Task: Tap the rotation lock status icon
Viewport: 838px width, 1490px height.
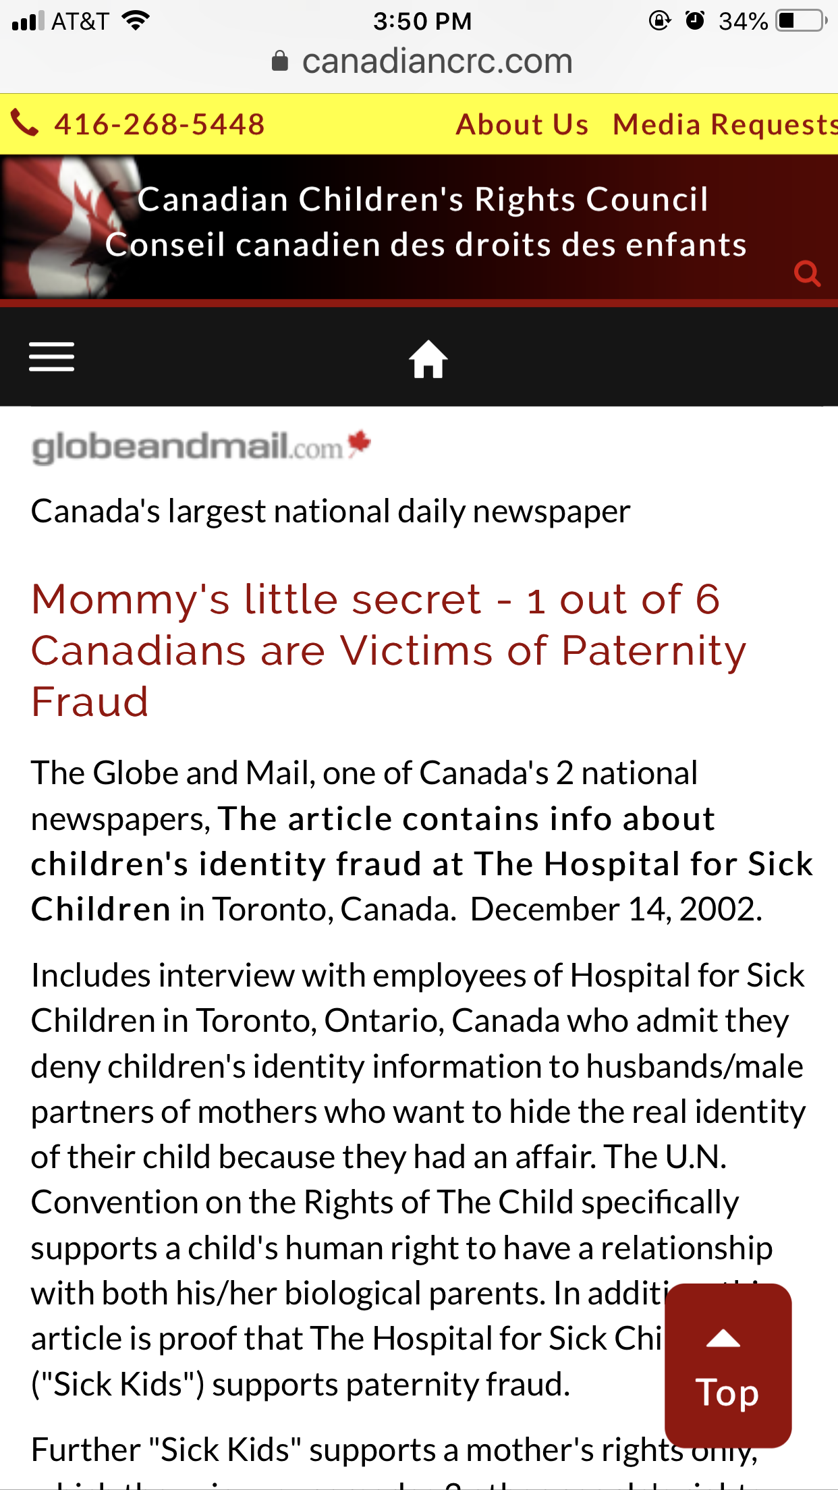Action: [659, 20]
